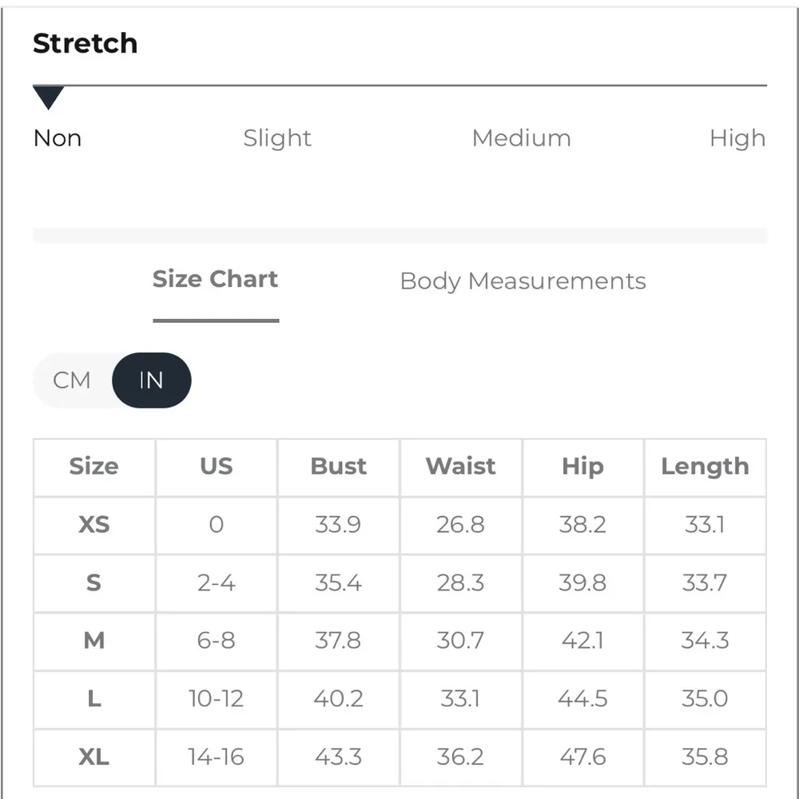
Task: Click the Waist column header
Action: click(460, 467)
